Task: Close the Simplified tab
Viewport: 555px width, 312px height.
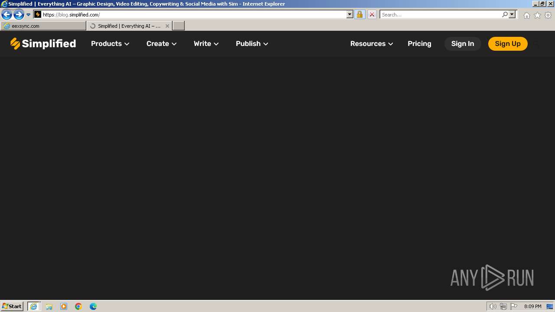Action: (167, 26)
